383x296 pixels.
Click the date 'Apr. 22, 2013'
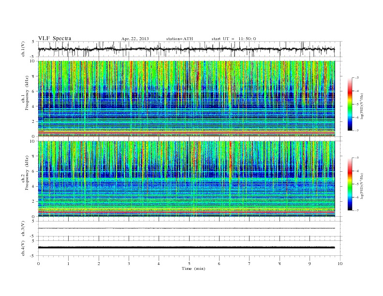(135, 39)
